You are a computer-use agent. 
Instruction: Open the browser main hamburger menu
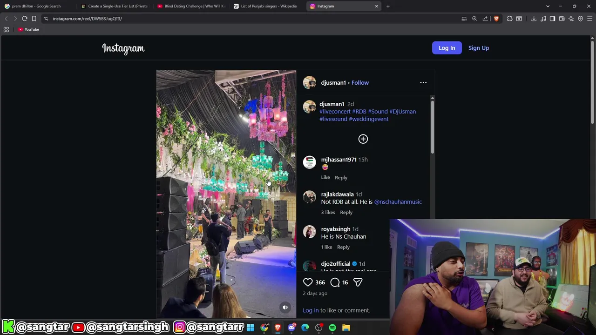pos(589,19)
